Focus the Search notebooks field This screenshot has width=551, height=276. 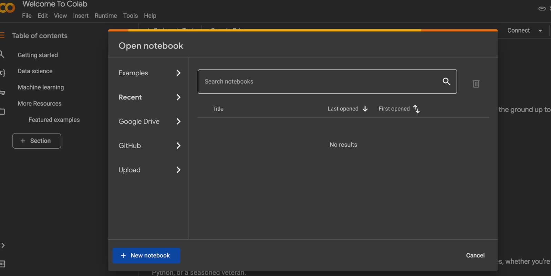pyautogui.click(x=328, y=82)
